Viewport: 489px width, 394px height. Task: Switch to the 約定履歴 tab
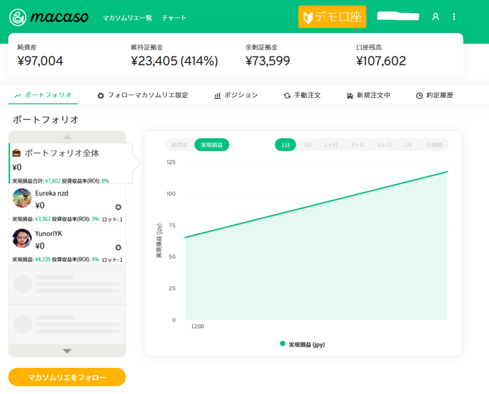tap(434, 95)
